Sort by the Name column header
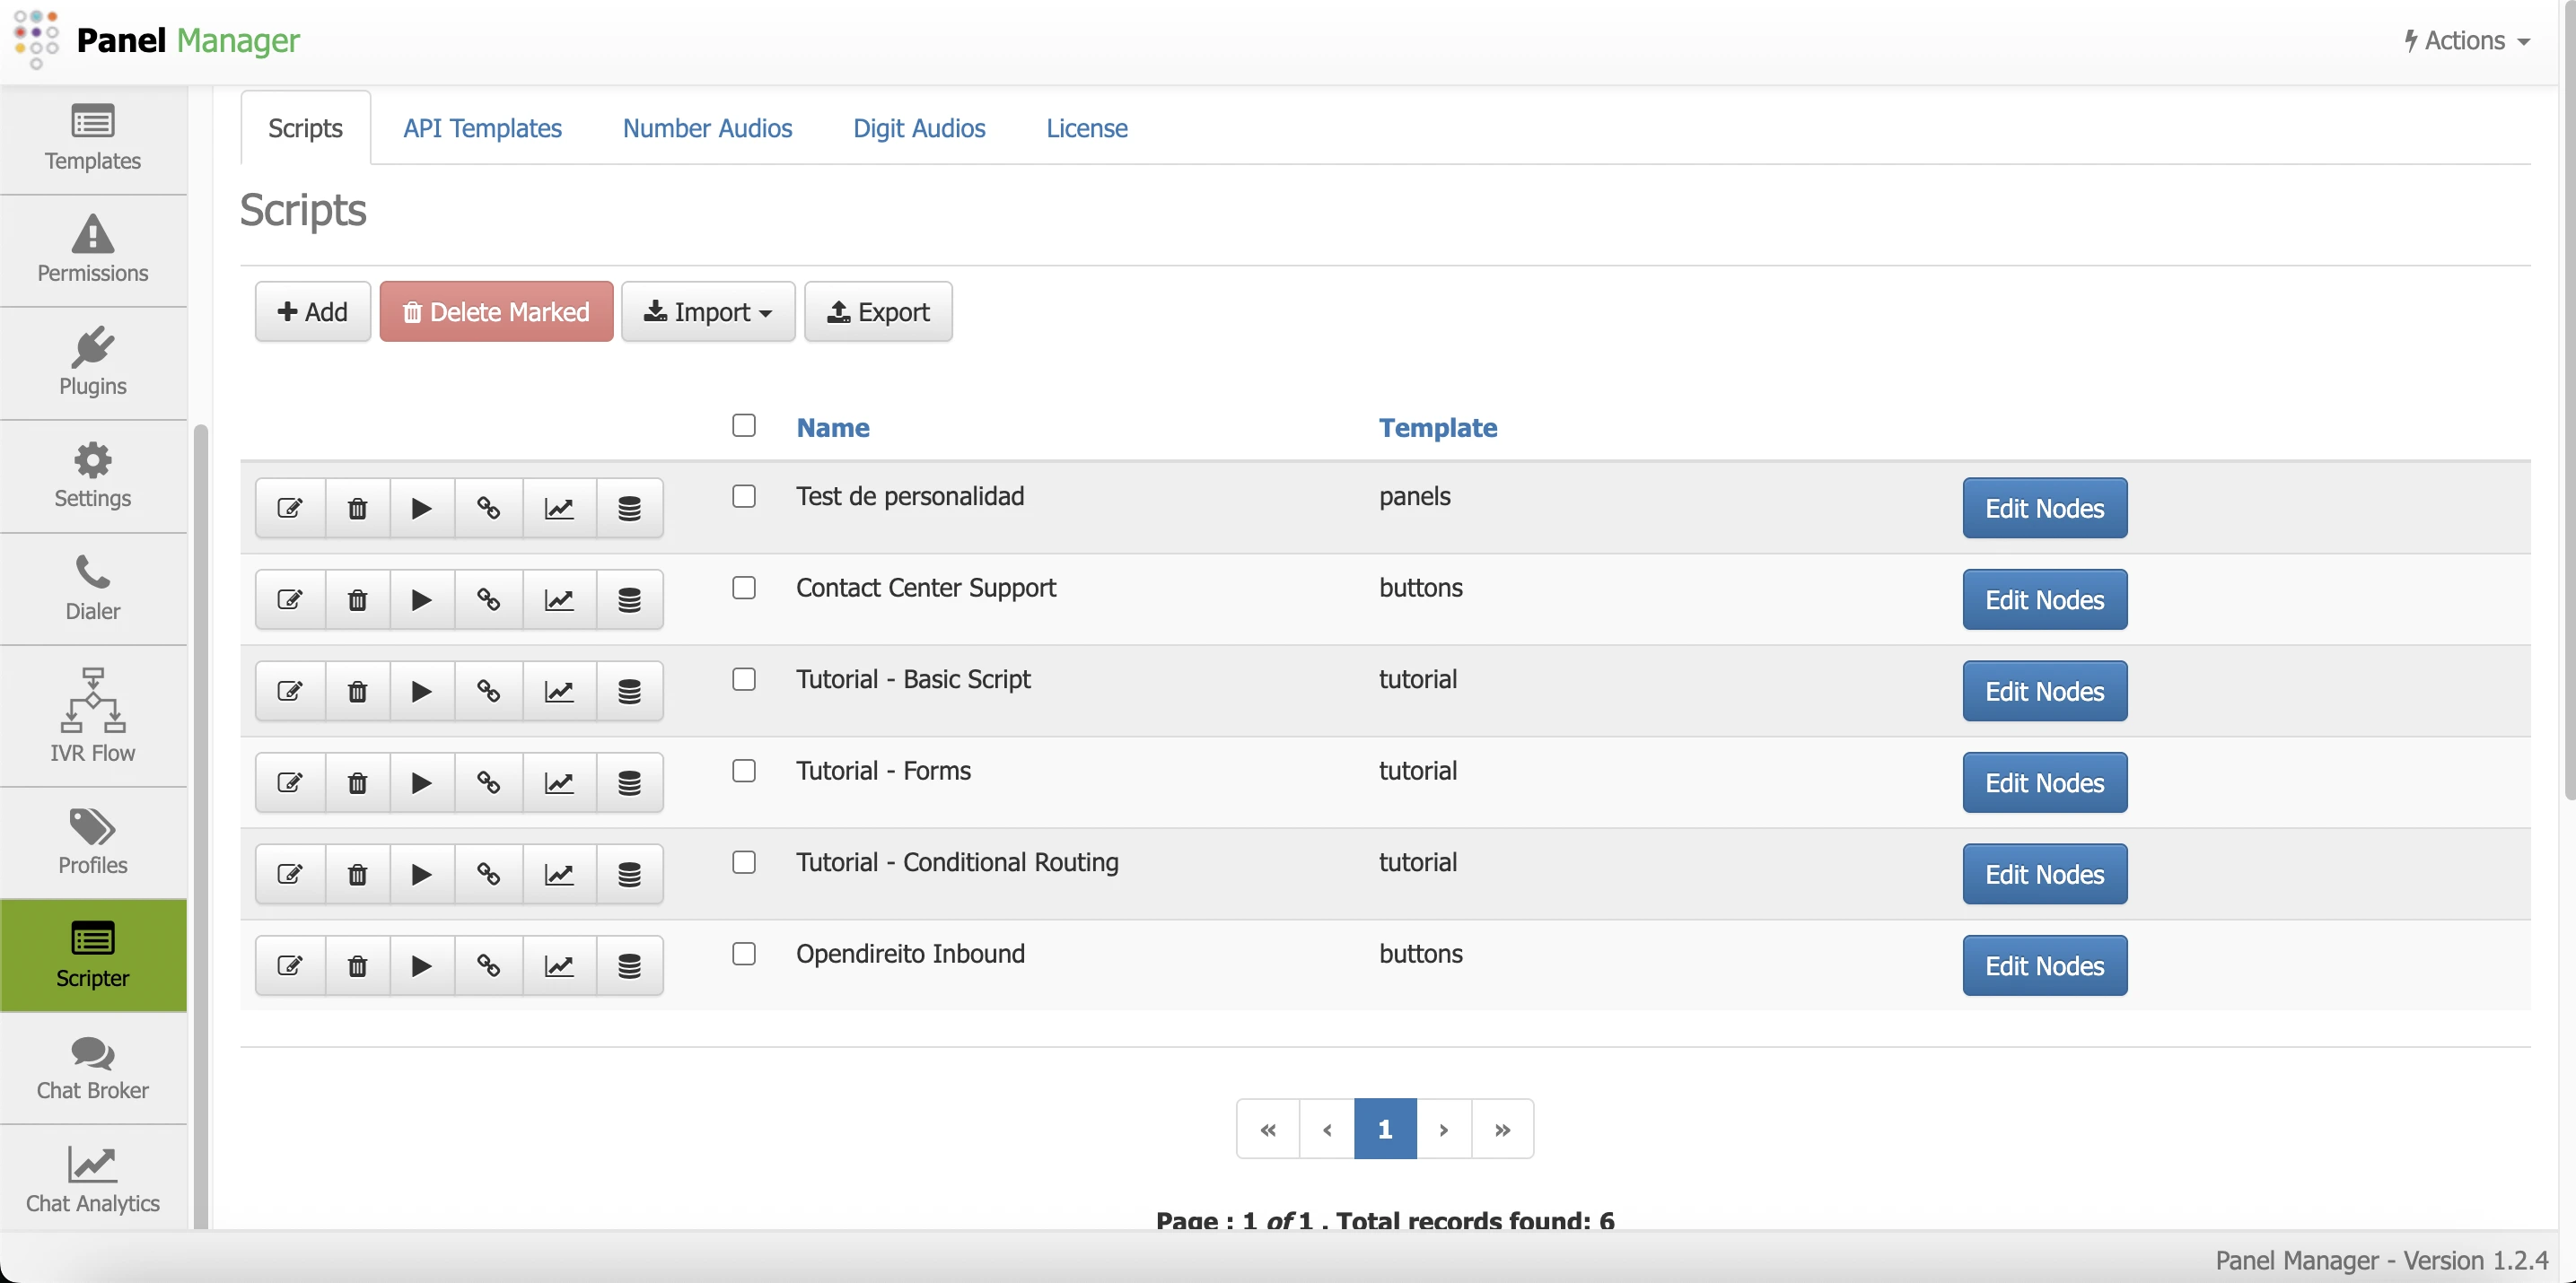The image size is (2576, 1283). coord(832,428)
